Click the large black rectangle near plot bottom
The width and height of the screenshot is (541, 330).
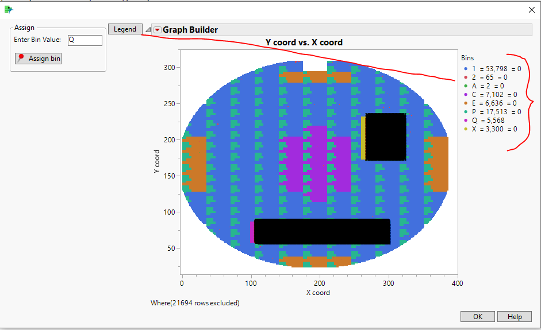tap(323, 231)
